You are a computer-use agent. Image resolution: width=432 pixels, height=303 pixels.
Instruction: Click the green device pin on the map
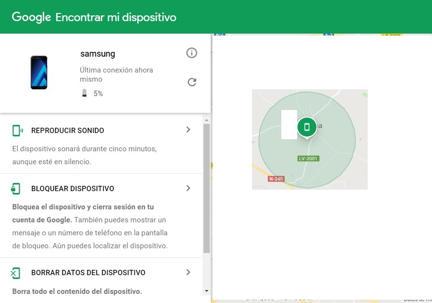click(x=307, y=128)
